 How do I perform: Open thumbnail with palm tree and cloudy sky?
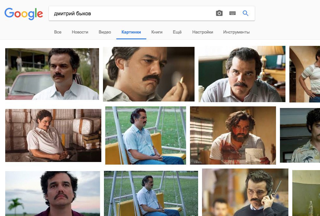click(53, 194)
